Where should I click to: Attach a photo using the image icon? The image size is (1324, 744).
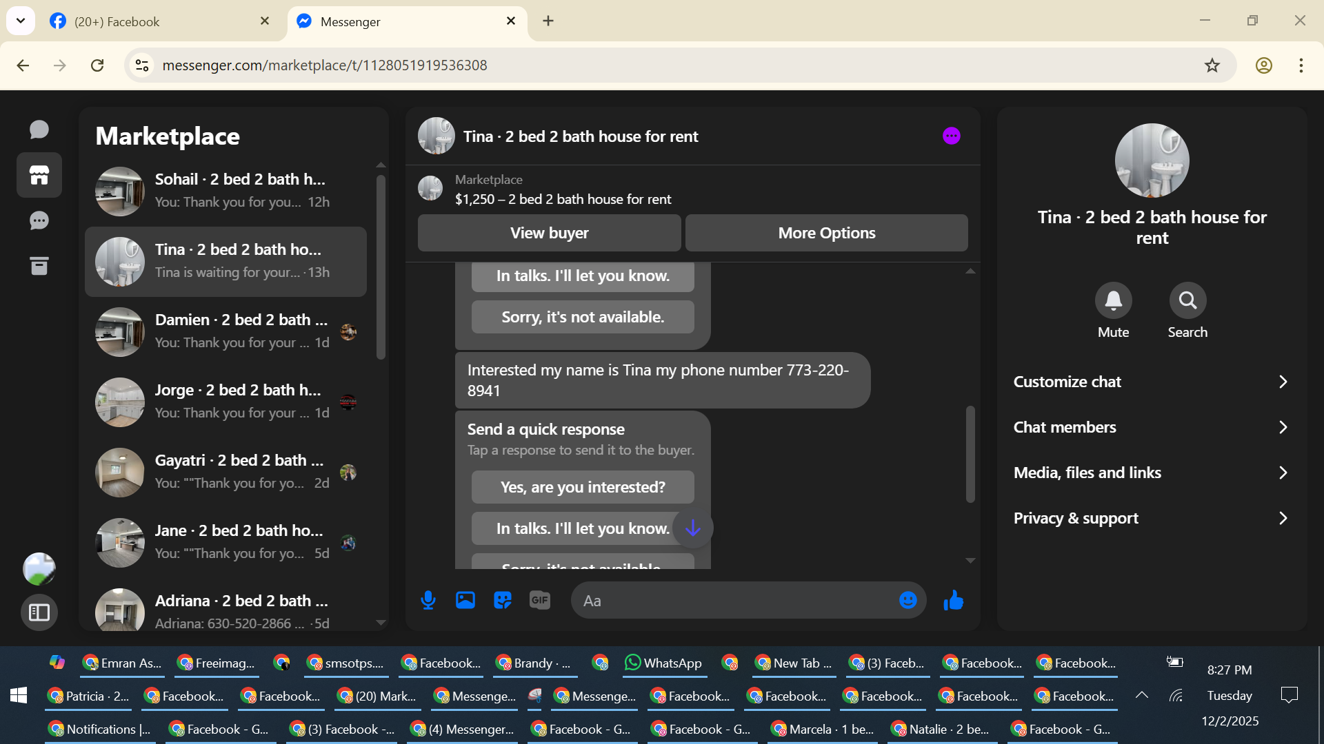tap(465, 601)
